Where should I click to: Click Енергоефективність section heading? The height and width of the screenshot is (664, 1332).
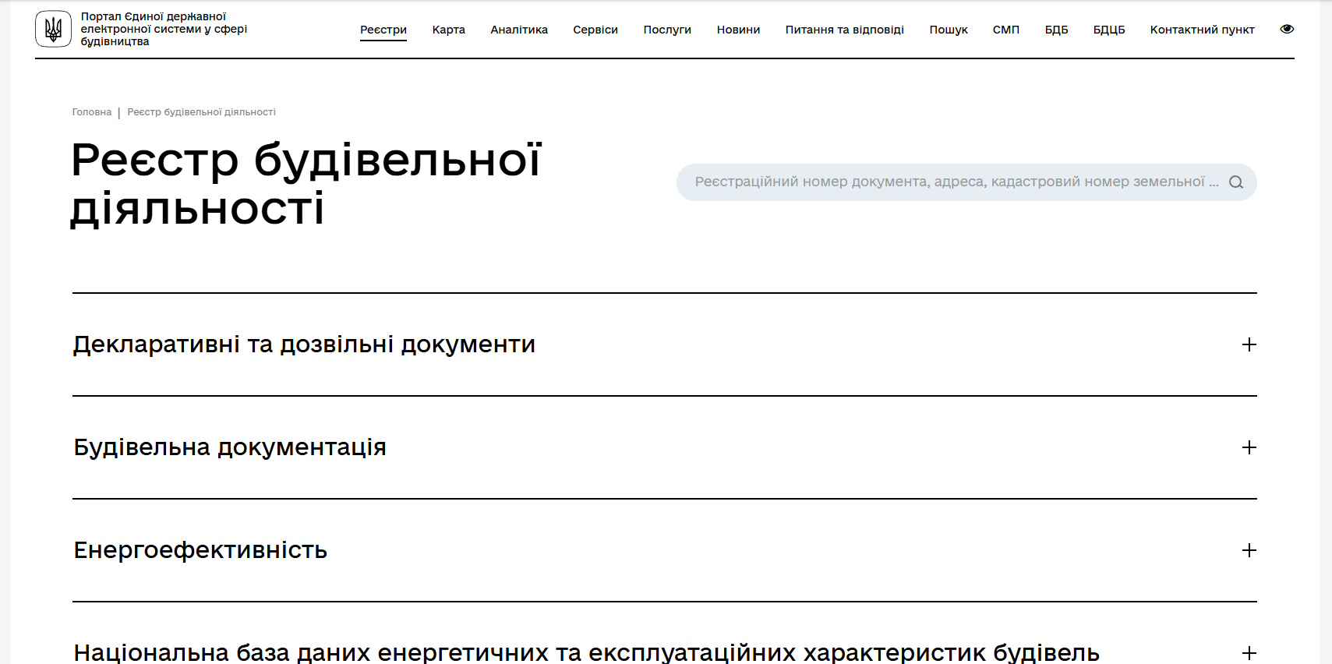(x=200, y=550)
